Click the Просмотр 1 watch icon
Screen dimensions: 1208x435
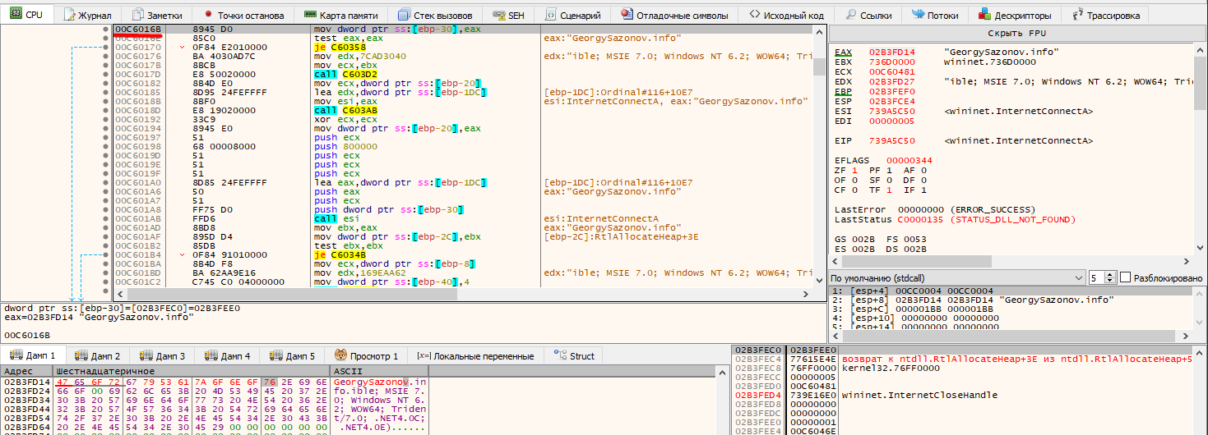point(340,356)
